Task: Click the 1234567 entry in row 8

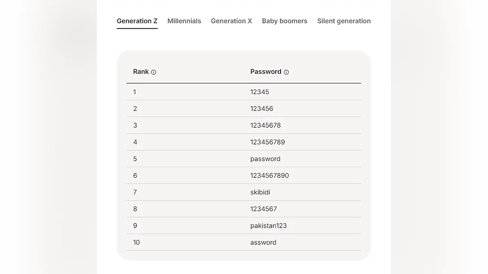Action: [x=264, y=209]
